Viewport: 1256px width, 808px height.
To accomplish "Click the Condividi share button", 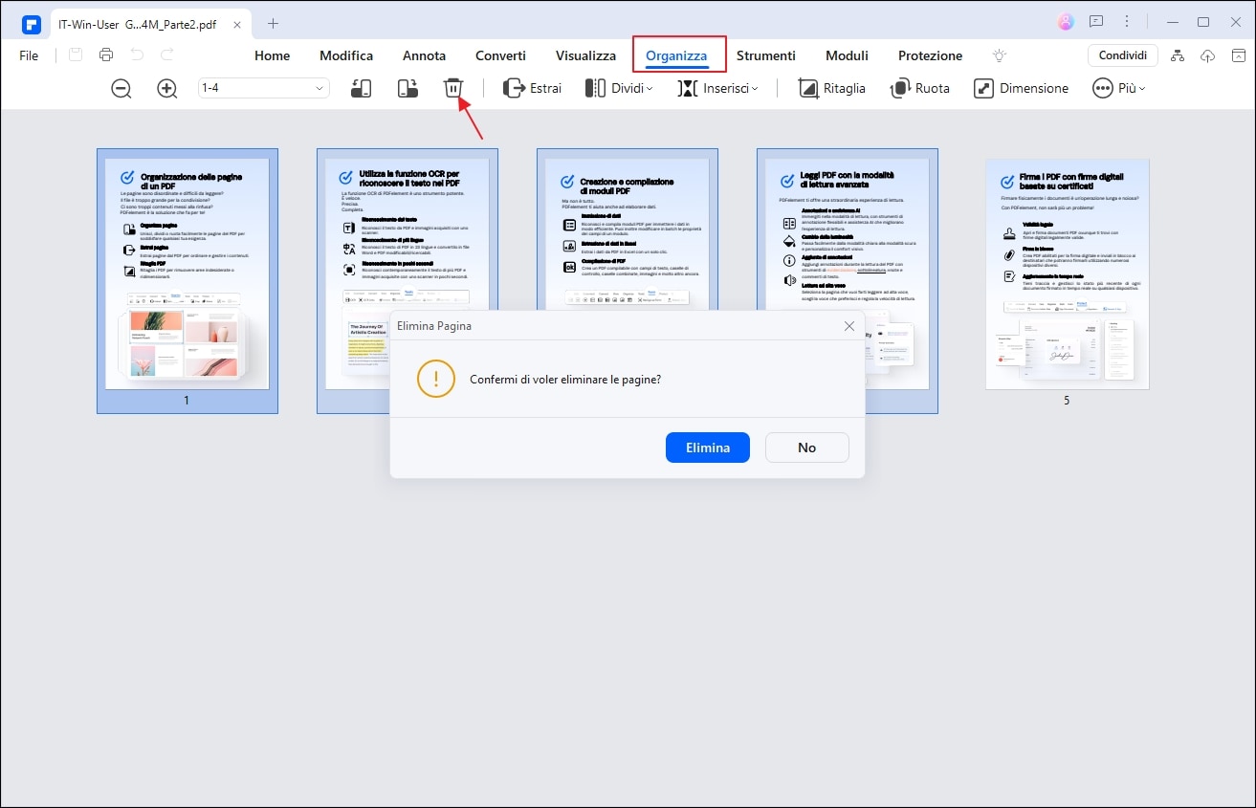I will [x=1122, y=55].
